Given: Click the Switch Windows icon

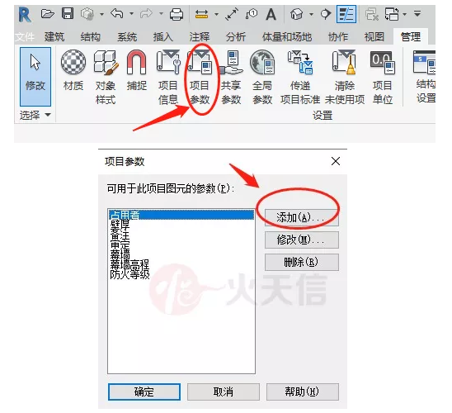Looking at the screenshot, I should click(392, 14).
